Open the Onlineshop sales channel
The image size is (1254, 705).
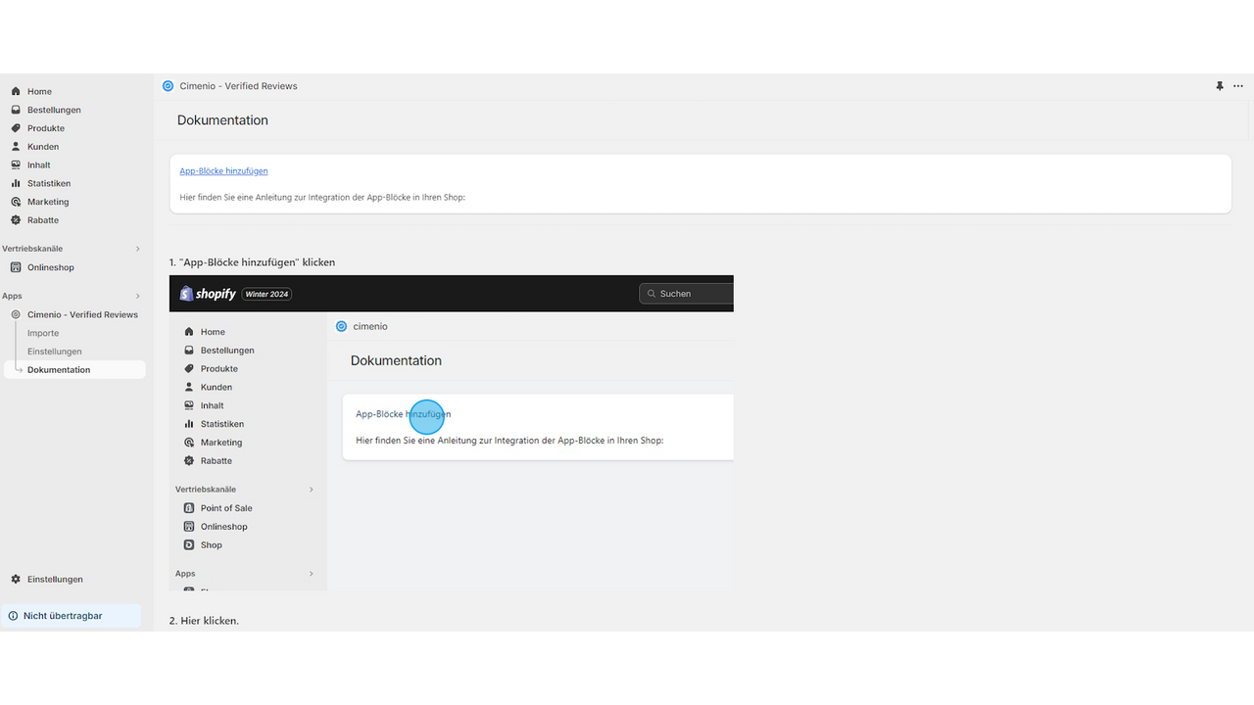pos(51,267)
